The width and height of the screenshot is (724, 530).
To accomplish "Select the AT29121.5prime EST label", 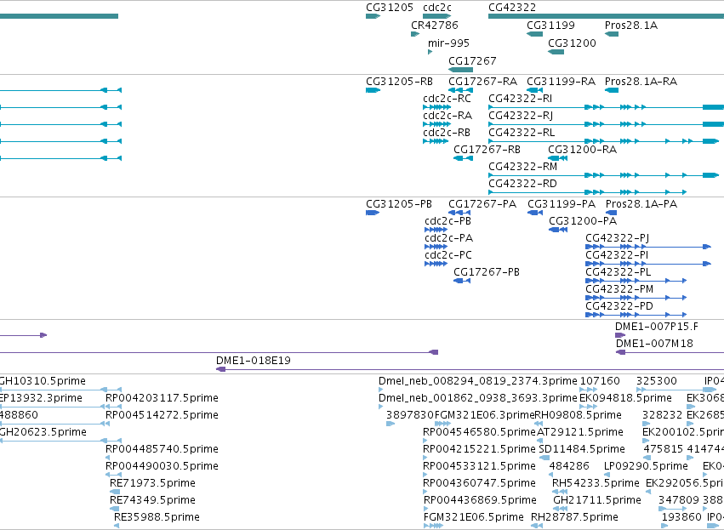I will pos(580,432).
